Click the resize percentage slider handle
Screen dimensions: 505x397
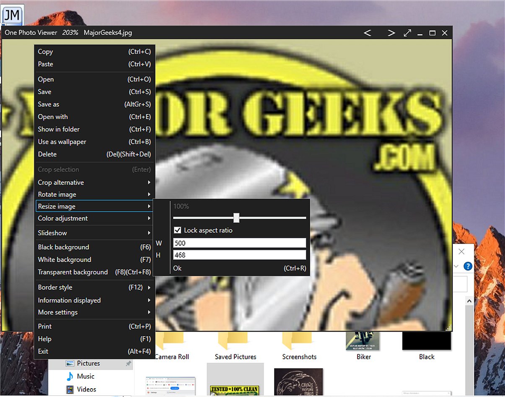236,218
